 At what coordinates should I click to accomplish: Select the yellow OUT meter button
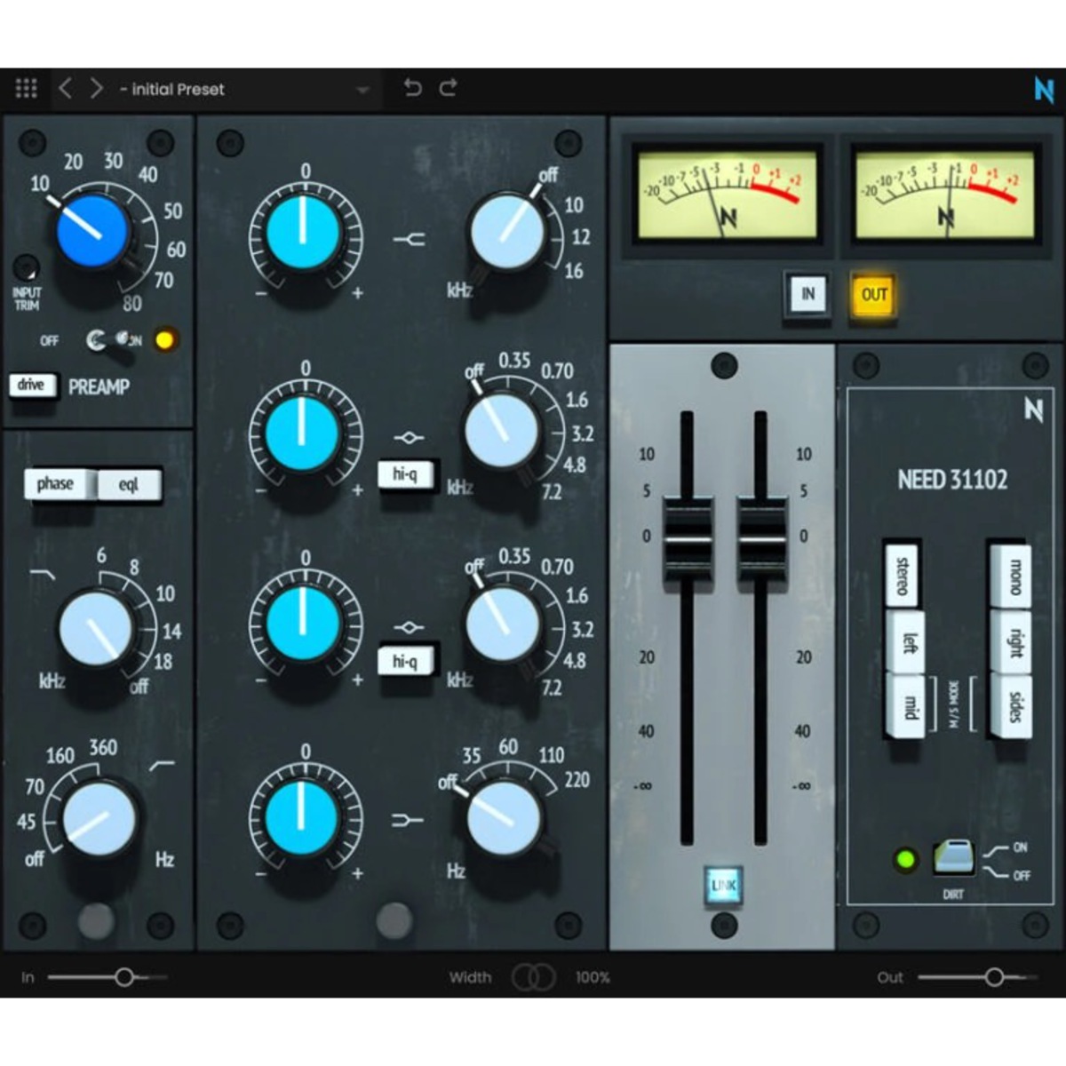click(x=873, y=295)
